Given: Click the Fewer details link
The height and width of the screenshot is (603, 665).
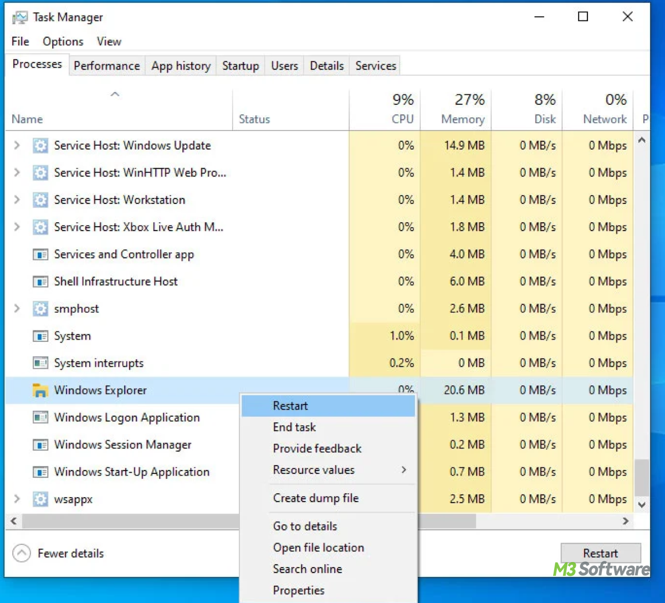Looking at the screenshot, I should [70, 553].
